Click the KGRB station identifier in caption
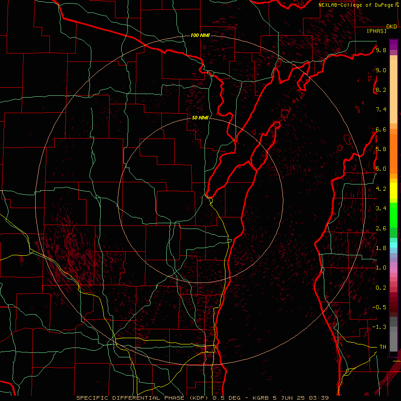The width and height of the screenshot is (401, 401). pyautogui.click(x=261, y=398)
